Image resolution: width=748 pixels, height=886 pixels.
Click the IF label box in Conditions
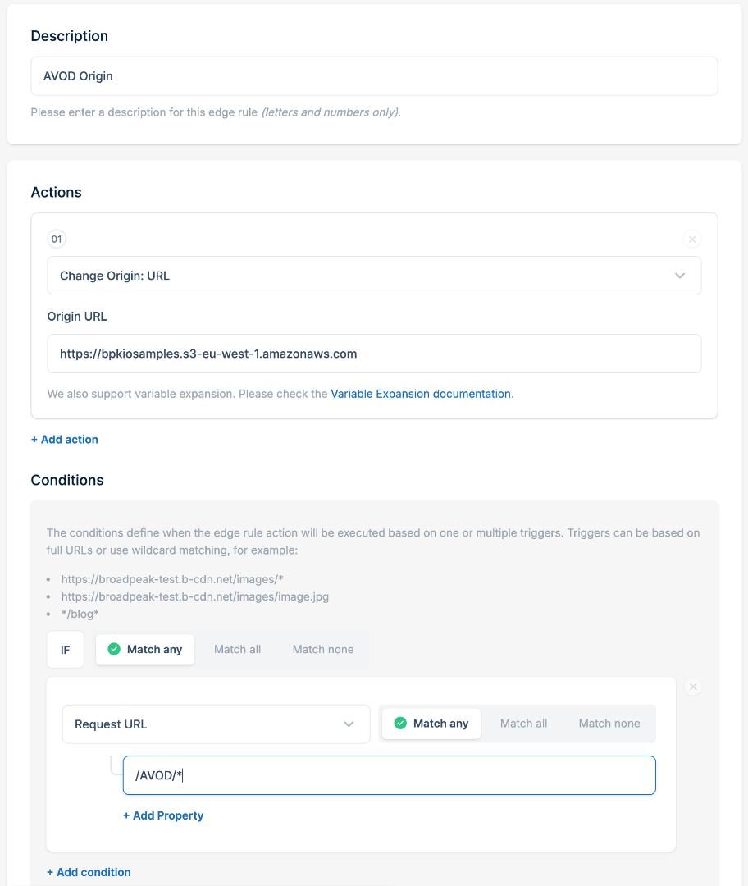66,650
